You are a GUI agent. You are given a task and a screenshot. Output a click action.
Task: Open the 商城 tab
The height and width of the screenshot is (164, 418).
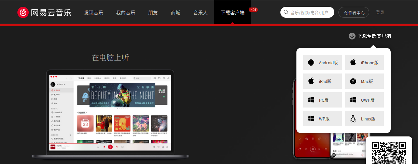point(176,13)
